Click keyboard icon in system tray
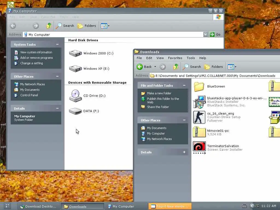The height and width of the screenshot is (210, 280). 244,206
